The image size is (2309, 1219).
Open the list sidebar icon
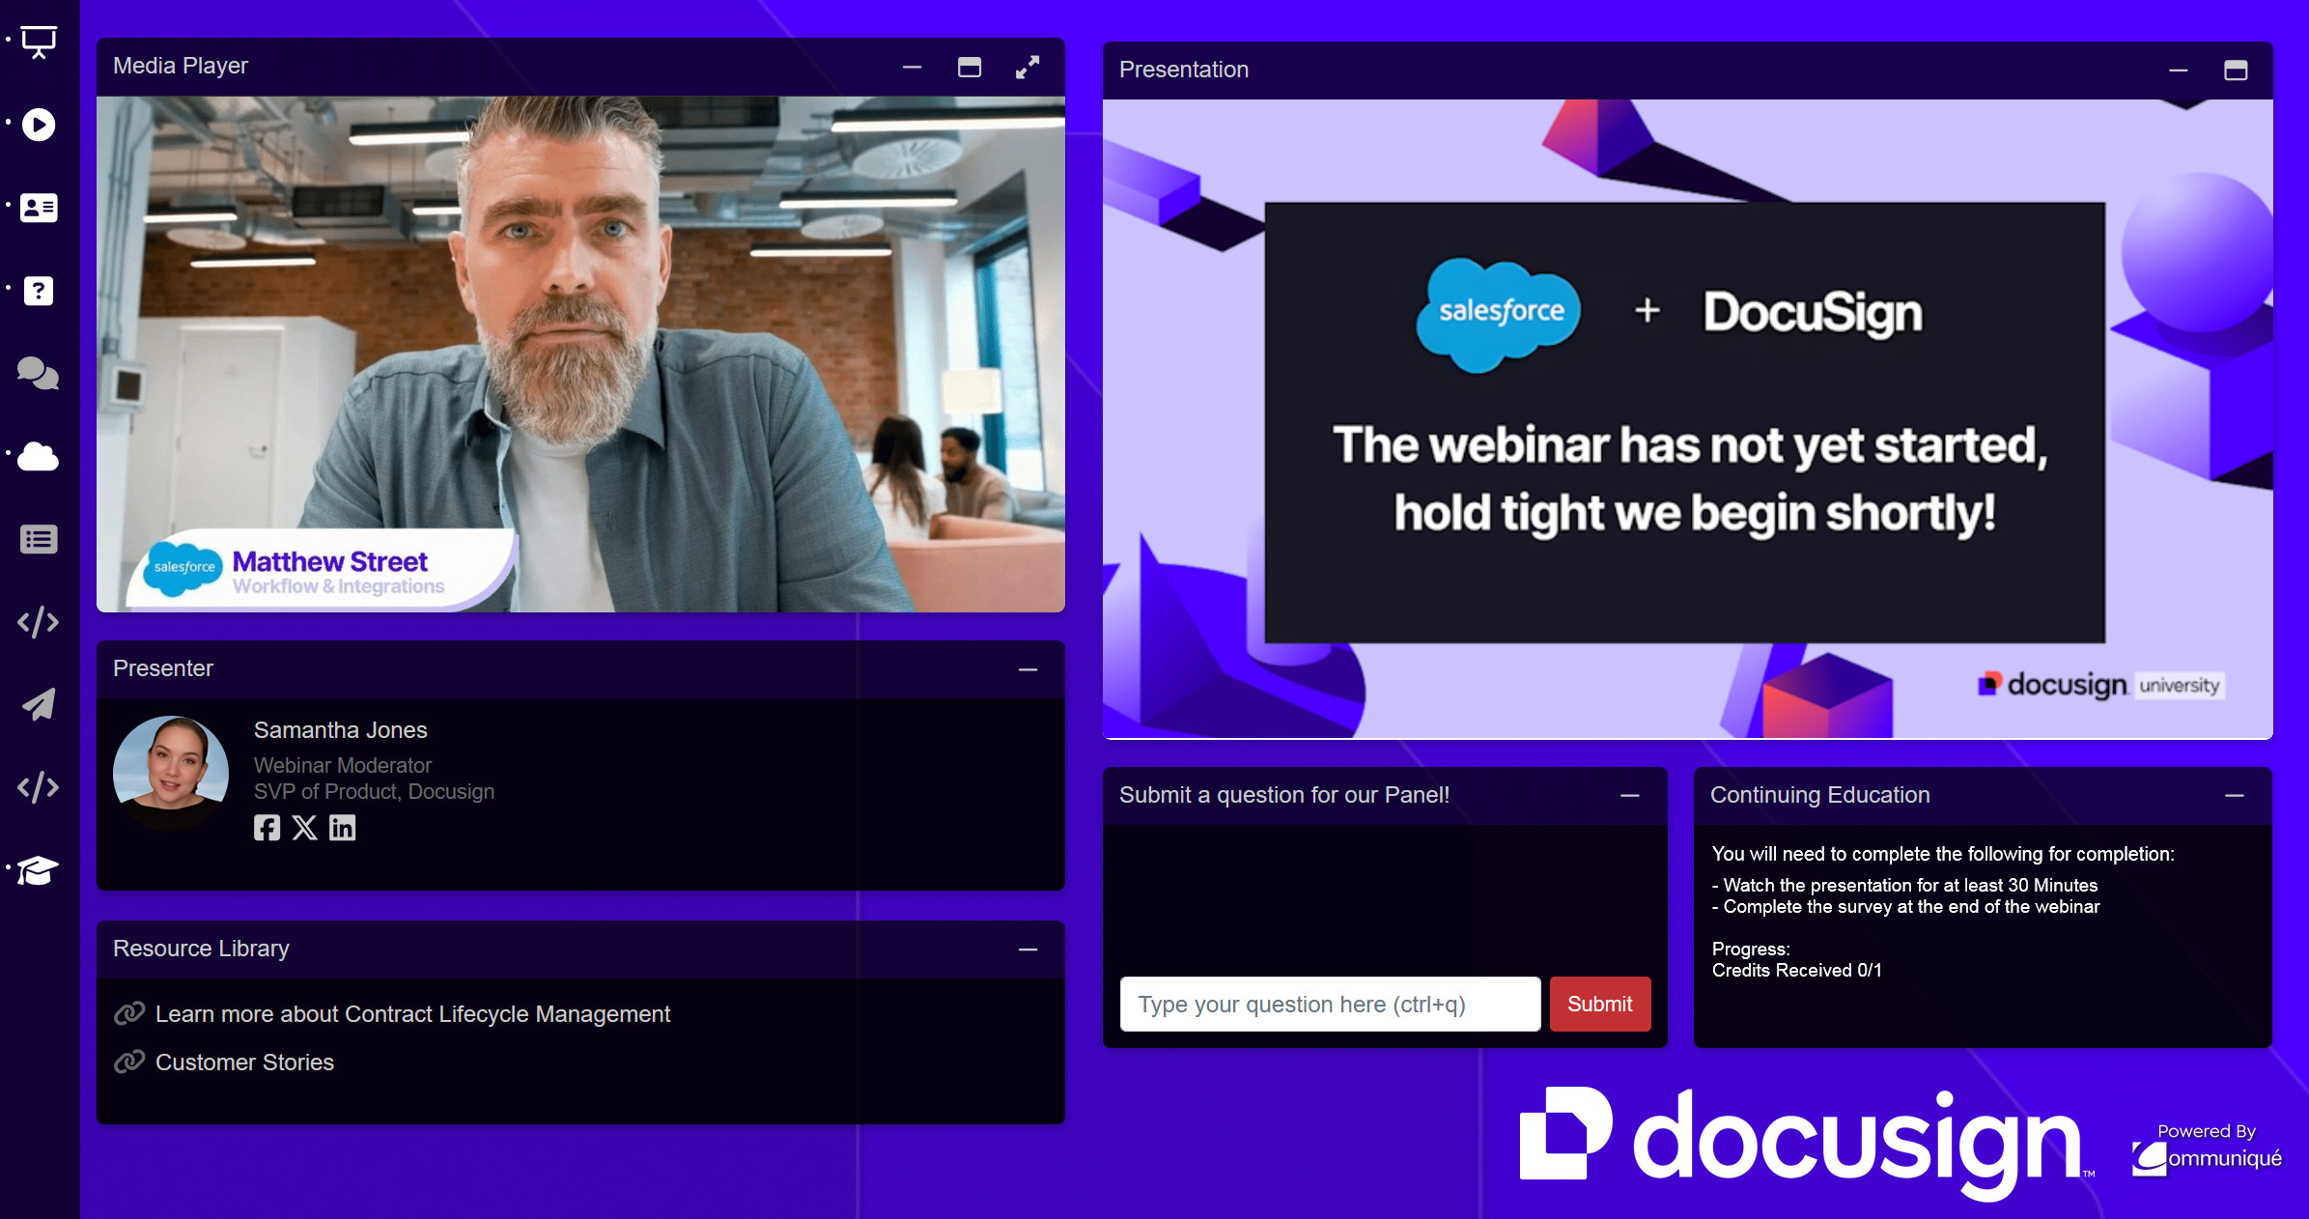39,539
